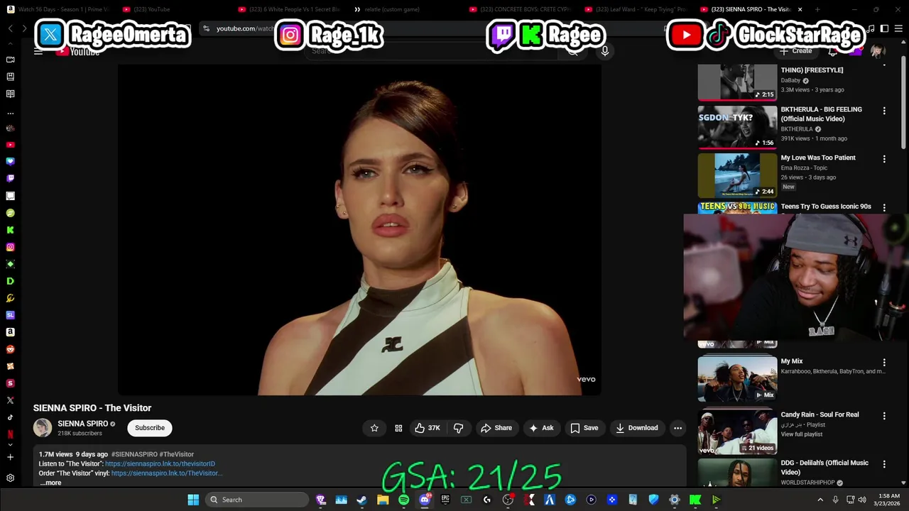
Task: Open browser sidebar settings gear
Action: [10, 478]
